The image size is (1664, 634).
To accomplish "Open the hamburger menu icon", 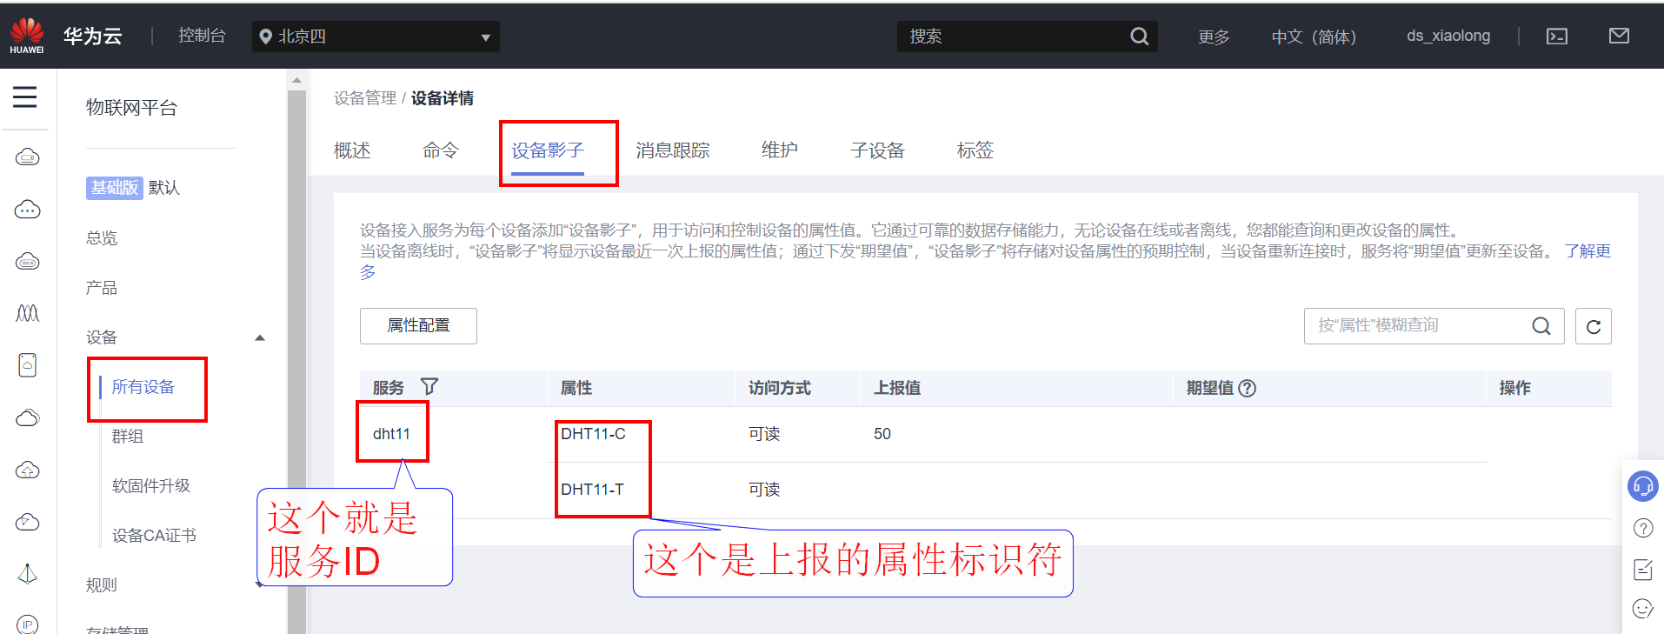I will [25, 97].
